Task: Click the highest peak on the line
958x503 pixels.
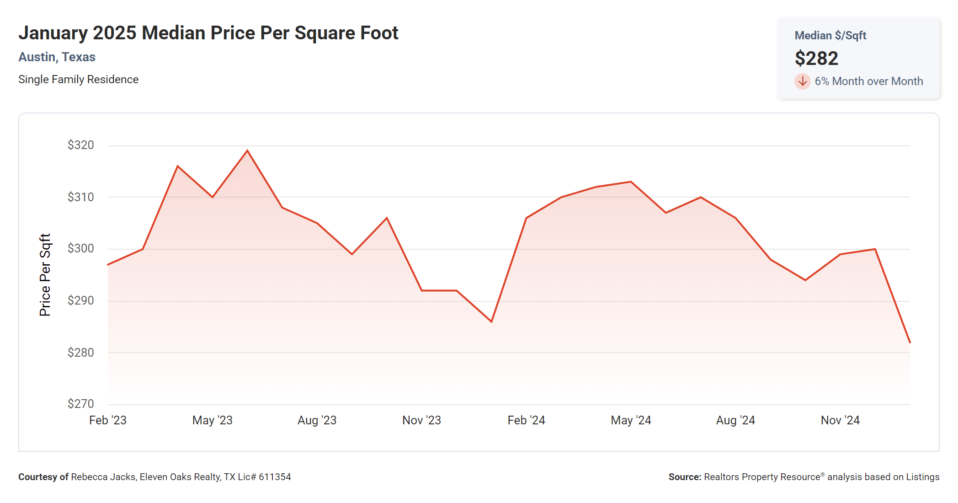Action: click(x=247, y=150)
